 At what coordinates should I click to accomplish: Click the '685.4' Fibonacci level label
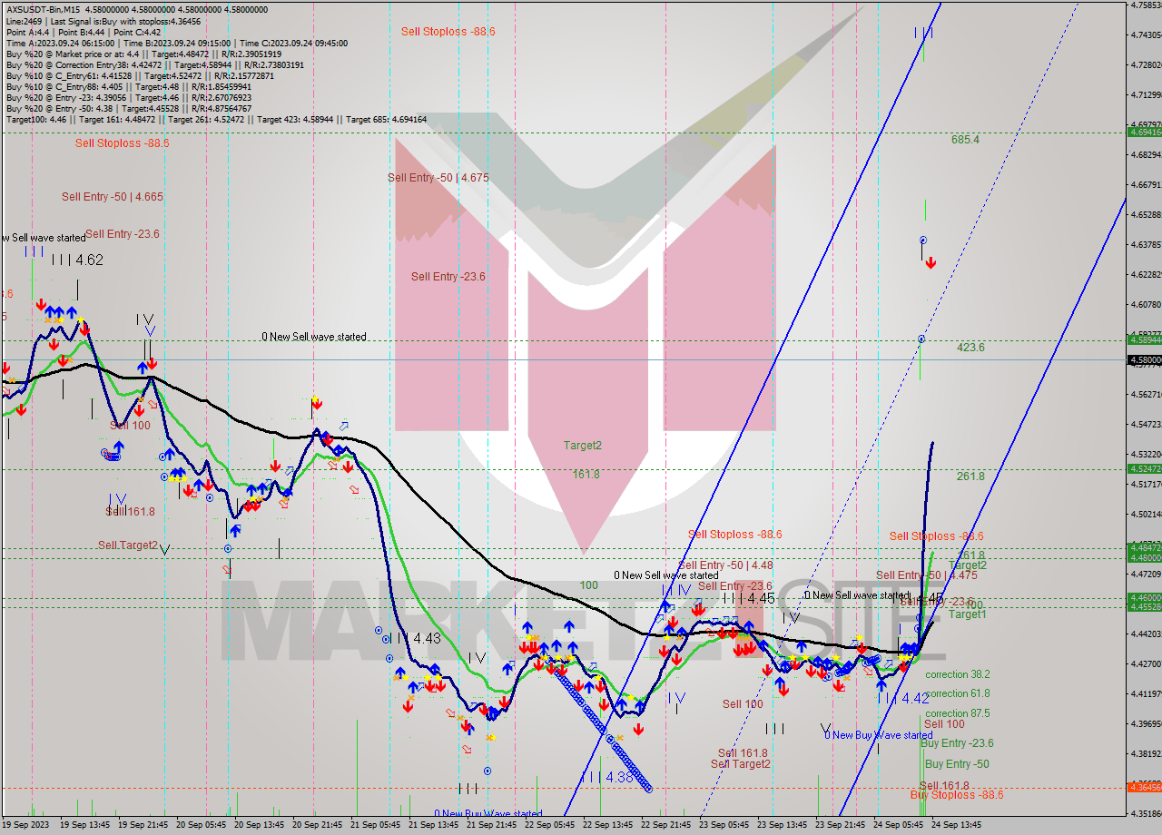click(965, 140)
